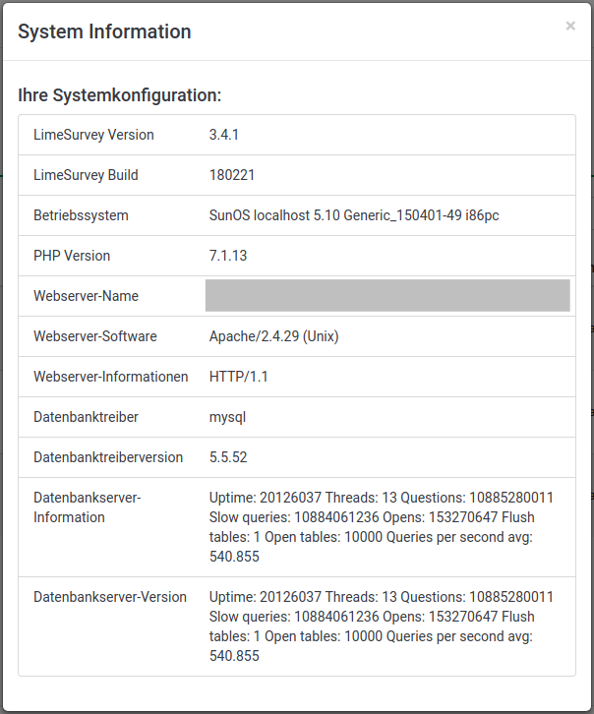Click the redacted Webserver-Name value box
This screenshot has width=594, height=714.
click(387, 296)
